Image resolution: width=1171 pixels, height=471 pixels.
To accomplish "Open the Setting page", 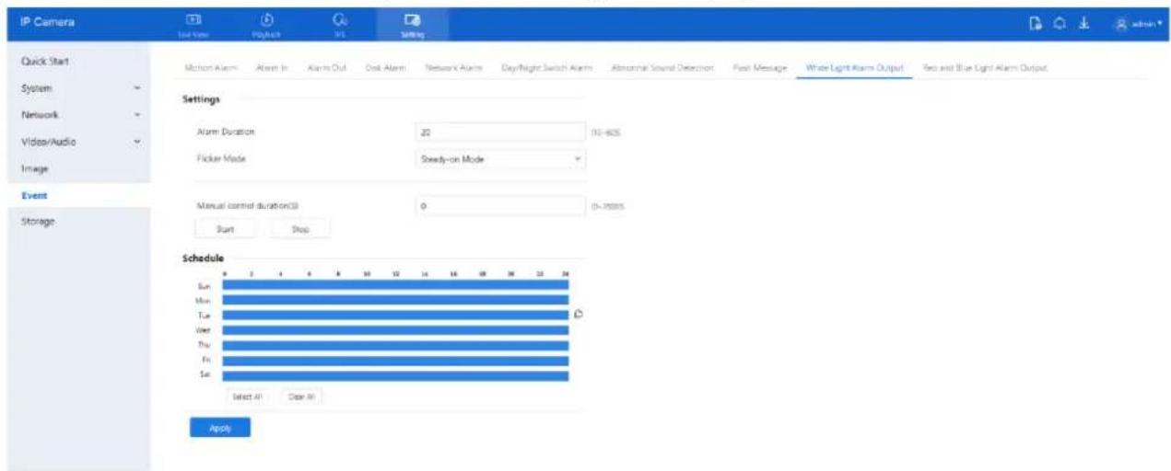I will pyautogui.click(x=411, y=24).
